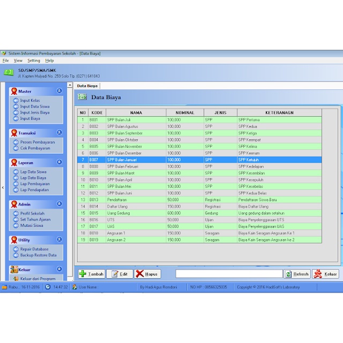Open Proses Pembayaran from the sidebar
The height and width of the screenshot is (343, 343).
pyautogui.click(x=16, y=142)
